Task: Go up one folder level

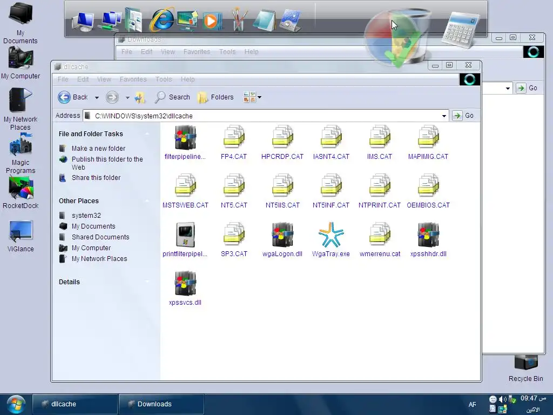Action: 140,97
